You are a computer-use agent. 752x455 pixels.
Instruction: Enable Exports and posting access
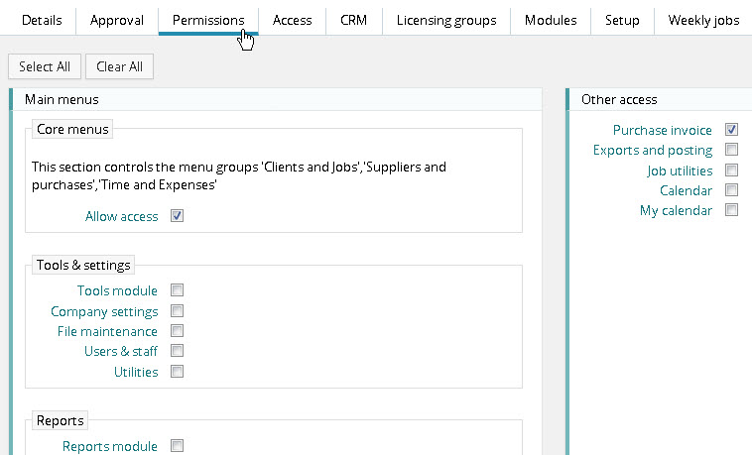(731, 150)
